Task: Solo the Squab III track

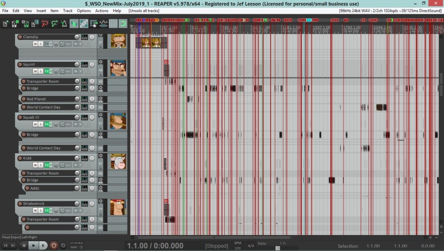Action: pos(40,124)
